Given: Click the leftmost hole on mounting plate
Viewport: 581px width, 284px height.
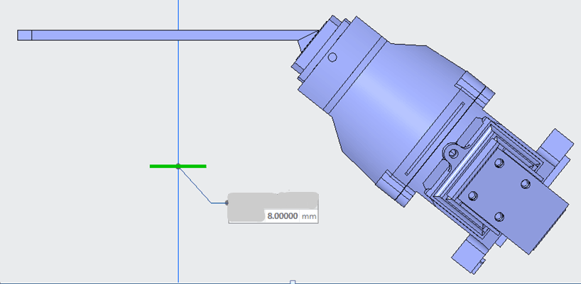Looking at the screenshot, I should click(x=474, y=195).
